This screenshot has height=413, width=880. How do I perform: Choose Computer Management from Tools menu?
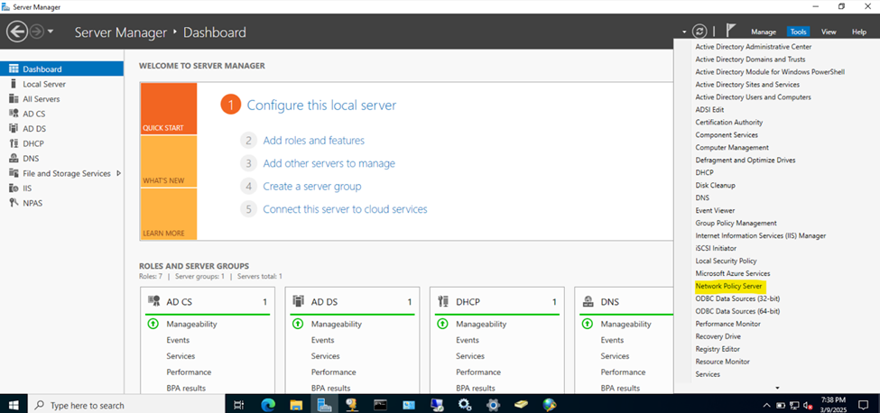click(732, 147)
